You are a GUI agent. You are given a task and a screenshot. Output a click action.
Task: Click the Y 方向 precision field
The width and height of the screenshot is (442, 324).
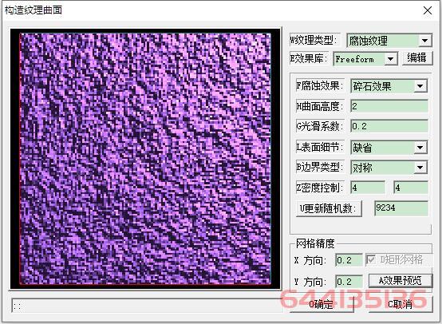pos(349,282)
